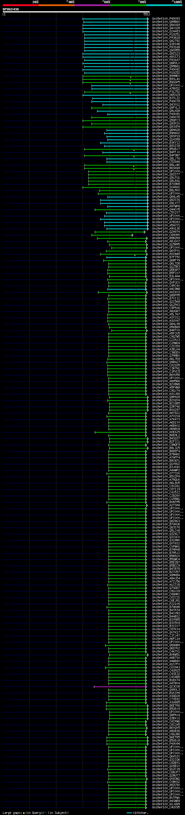Click the UniRef100_B5U8J7 label
Screen dimensions: 185x815
click(x=166, y=149)
